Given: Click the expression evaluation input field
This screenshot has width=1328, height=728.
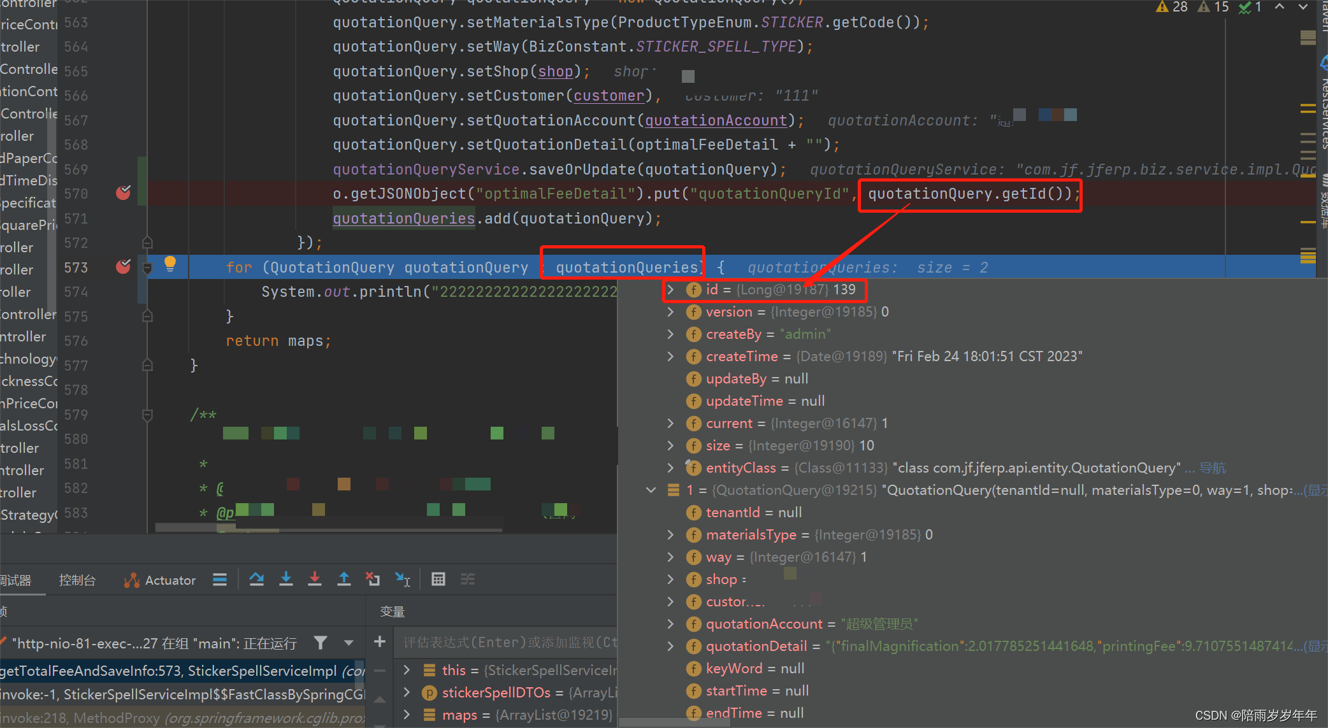Looking at the screenshot, I should (x=507, y=642).
